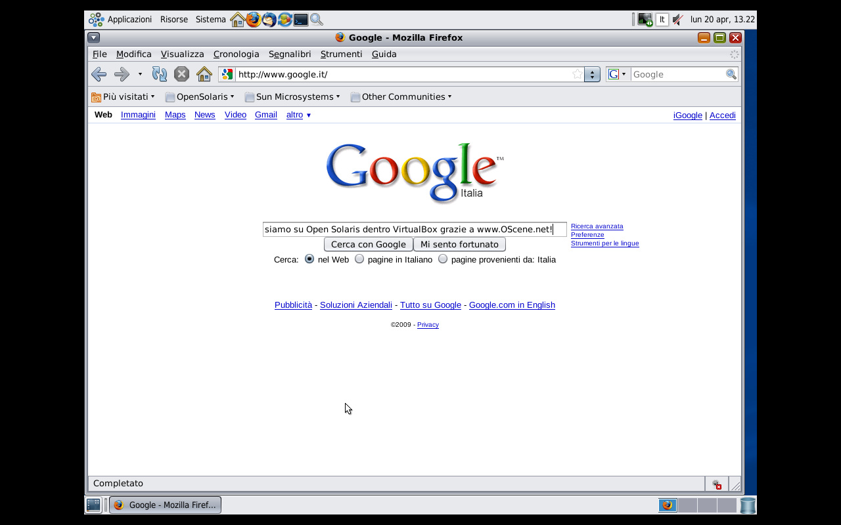Expand the Più visitati bookmarks folder
The height and width of the screenshot is (525, 841).
[x=123, y=96]
